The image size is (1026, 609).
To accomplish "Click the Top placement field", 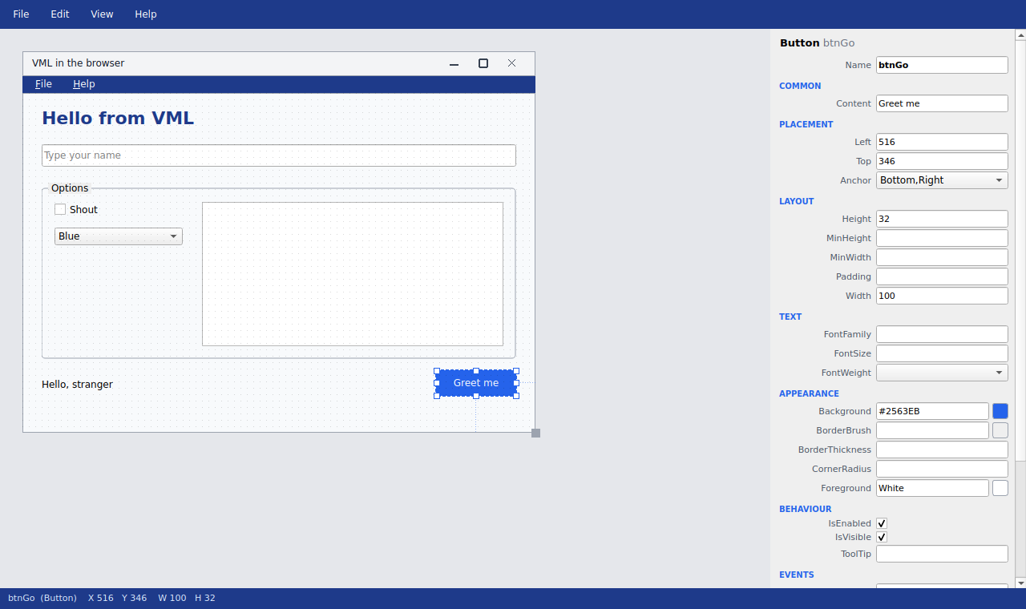I will [942, 161].
